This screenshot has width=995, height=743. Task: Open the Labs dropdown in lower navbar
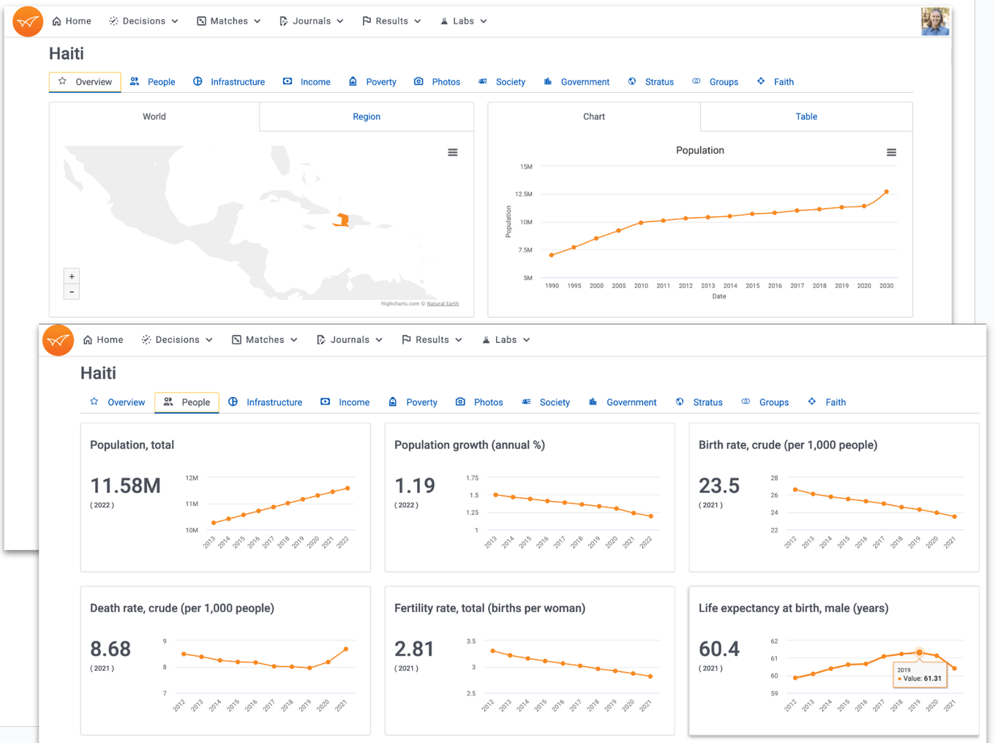click(506, 340)
